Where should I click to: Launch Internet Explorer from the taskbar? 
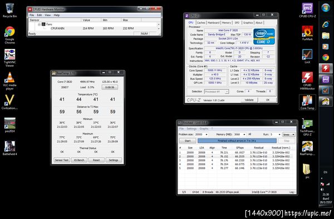[x=326, y=24]
